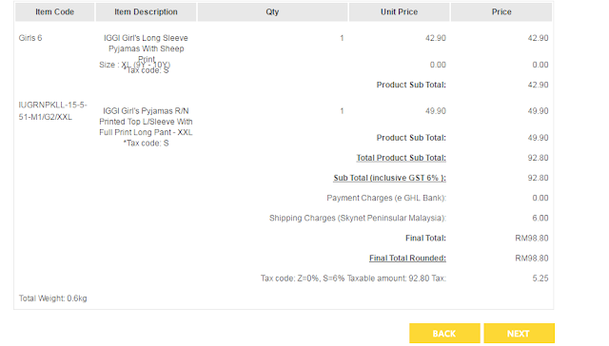This screenshot has width=609, height=346.
Task: Click the Payment Charges e GHL Bank label
Action: (x=386, y=198)
